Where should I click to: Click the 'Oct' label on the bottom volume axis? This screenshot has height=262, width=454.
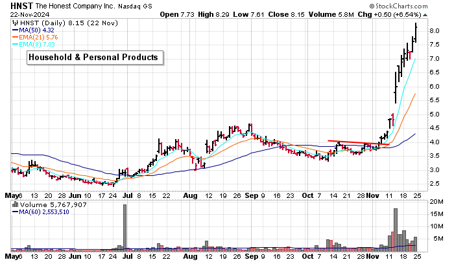coord(307,256)
